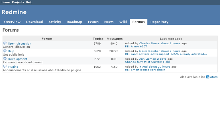Click topics count 272
Viewport: 220px width, 129px height.
(x=97, y=59)
